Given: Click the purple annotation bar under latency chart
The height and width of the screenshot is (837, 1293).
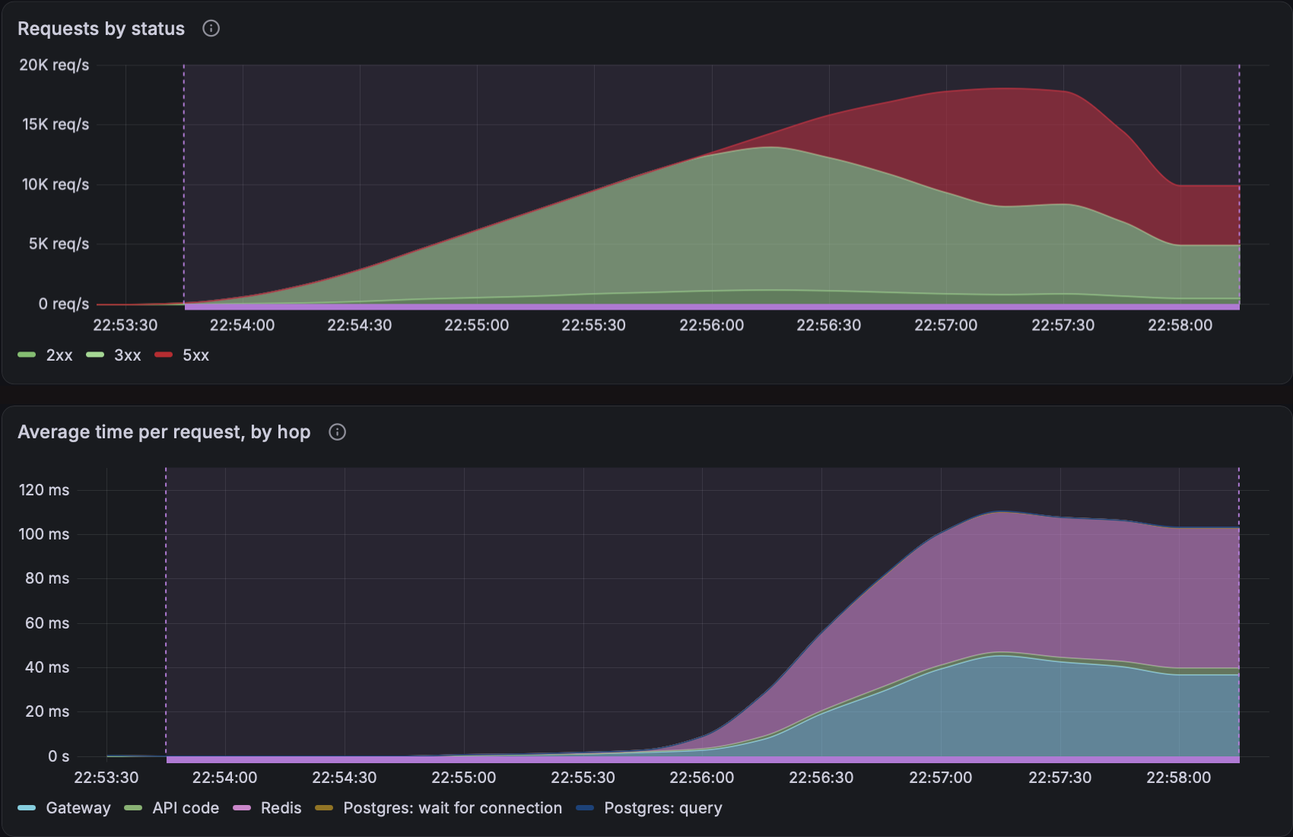Looking at the screenshot, I should (x=703, y=759).
